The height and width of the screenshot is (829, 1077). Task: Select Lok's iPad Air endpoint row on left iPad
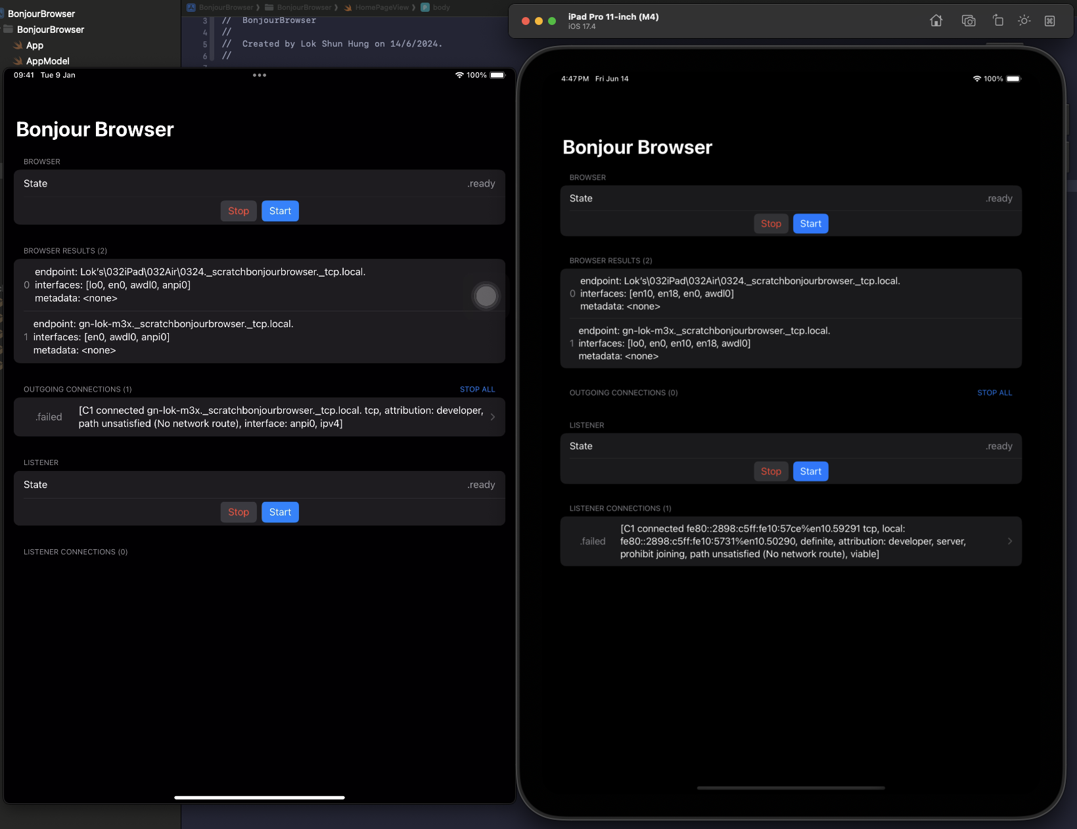tap(260, 285)
